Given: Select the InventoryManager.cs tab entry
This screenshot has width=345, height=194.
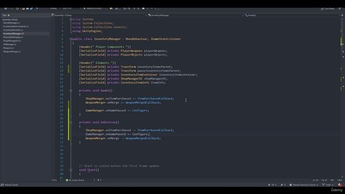Looking at the screenshot, I should (x=13, y=33).
